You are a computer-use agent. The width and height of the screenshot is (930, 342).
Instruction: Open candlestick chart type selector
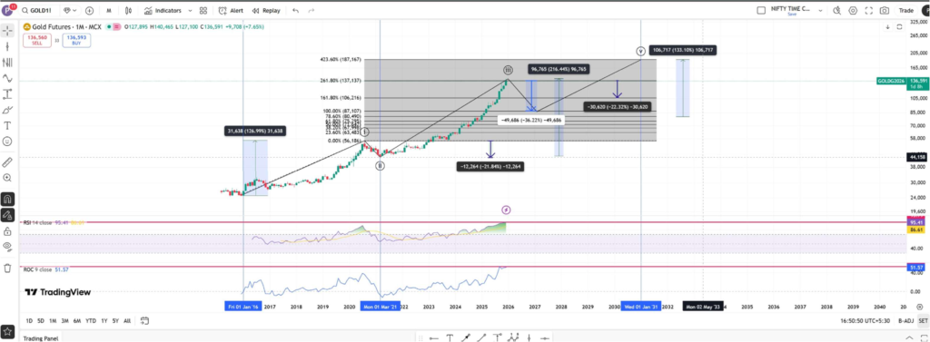pos(129,11)
